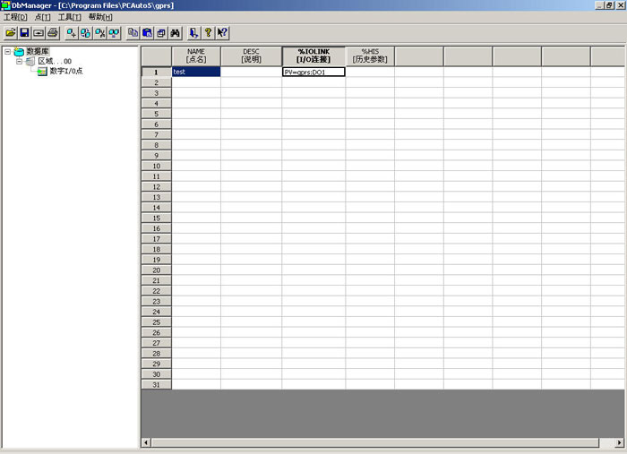Click the Add new point icon
The image size is (627, 454).
click(x=72, y=32)
